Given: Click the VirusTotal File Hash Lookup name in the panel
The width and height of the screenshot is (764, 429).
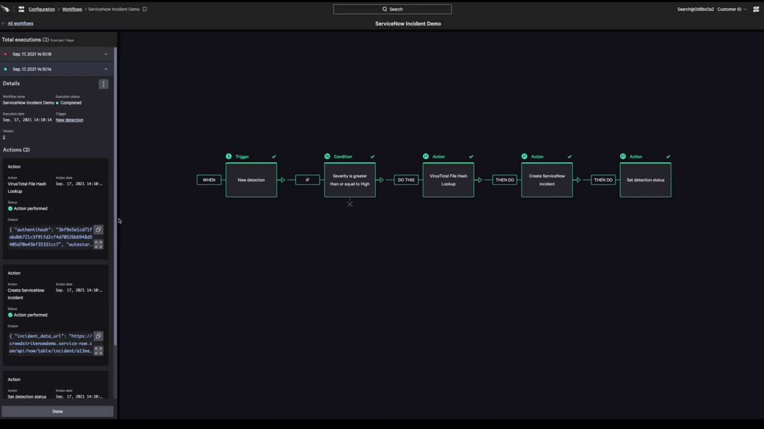Looking at the screenshot, I should [27, 188].
